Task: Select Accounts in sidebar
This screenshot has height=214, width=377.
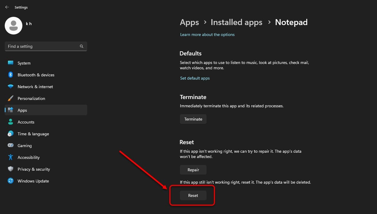Action: [x=46, y=122]
